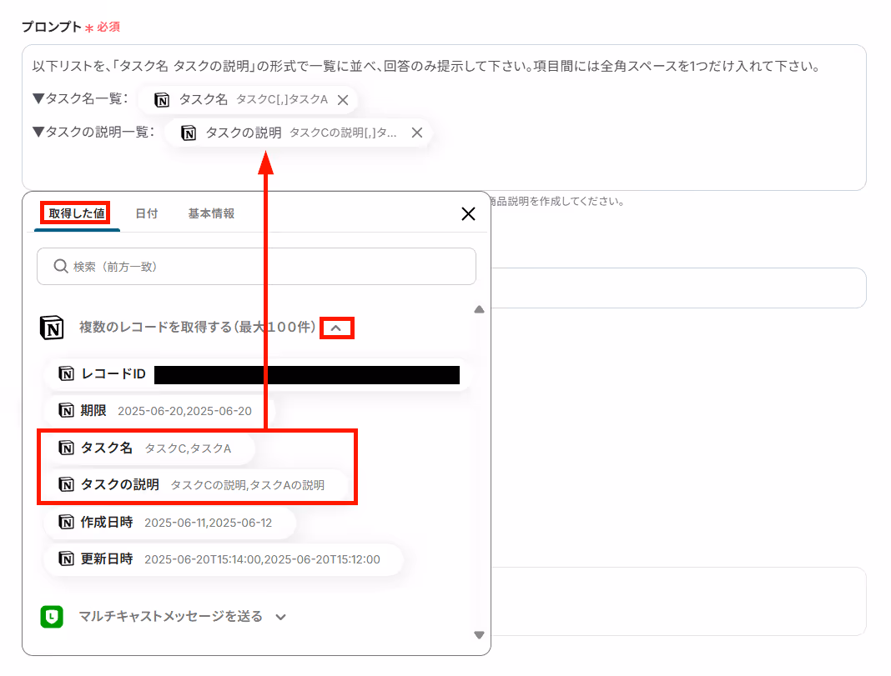Click the input field behind the popup, below the prompt

click(678, 288)
